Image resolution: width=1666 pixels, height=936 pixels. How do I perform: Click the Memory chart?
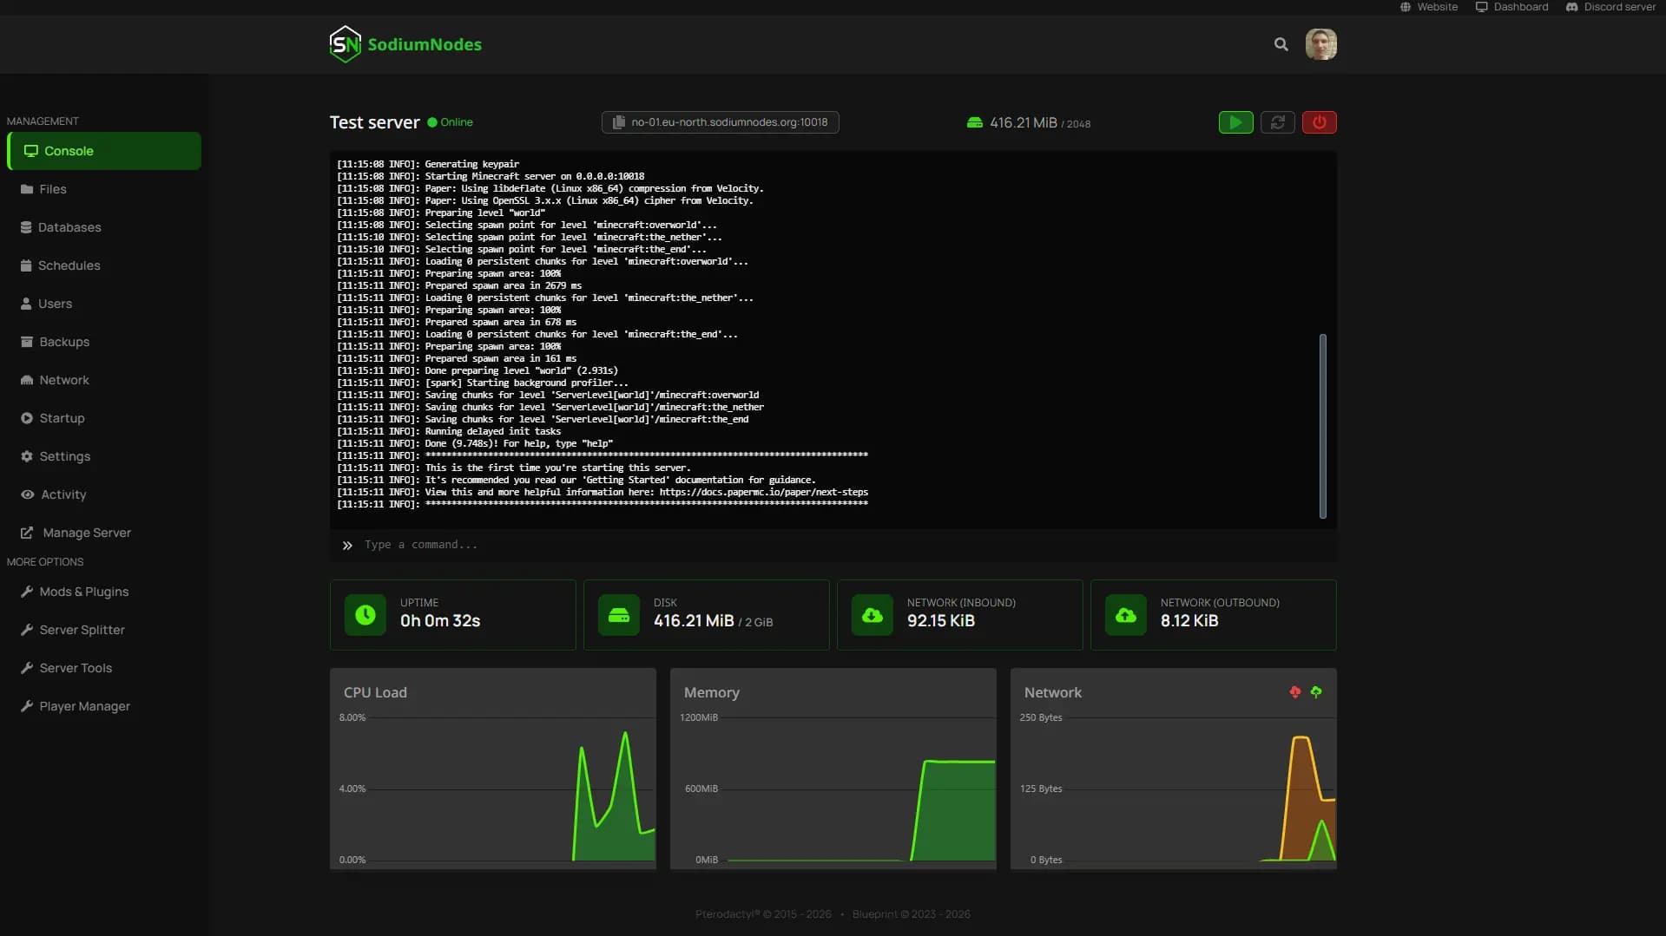(833, 769)
